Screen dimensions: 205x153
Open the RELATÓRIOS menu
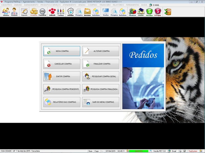tap(118, 5)
